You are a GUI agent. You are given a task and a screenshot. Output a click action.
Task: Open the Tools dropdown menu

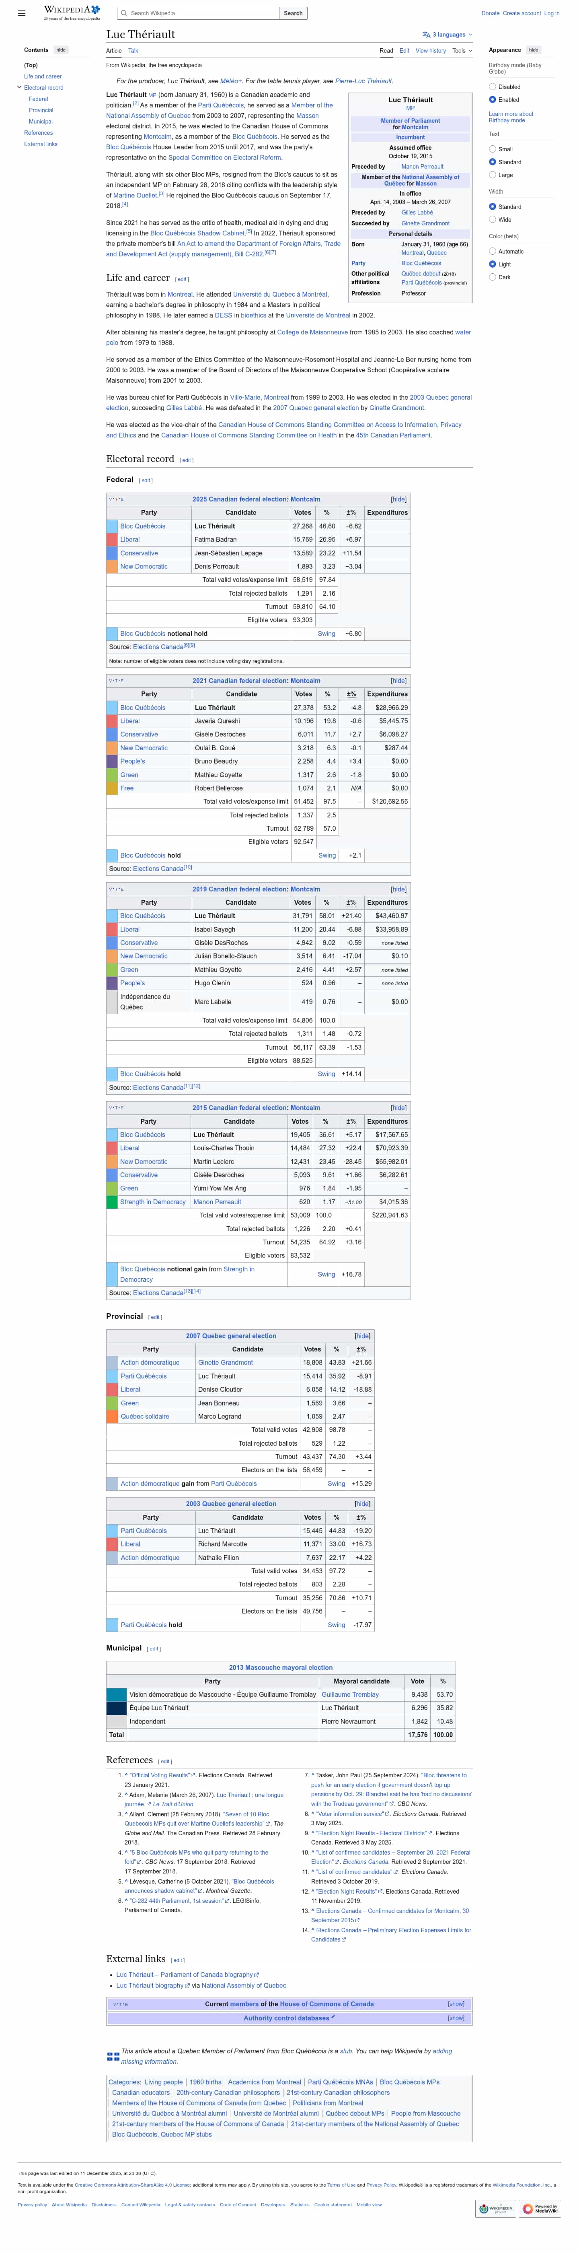coord(462,51)
